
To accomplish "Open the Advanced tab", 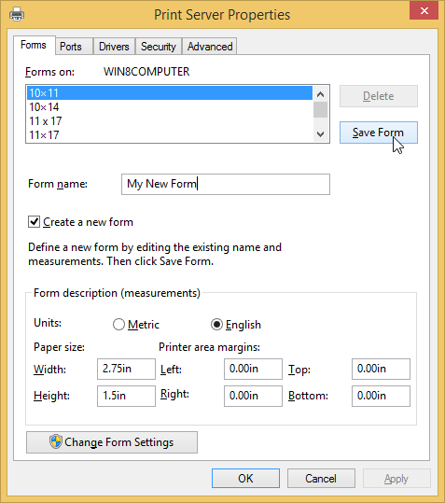I will [x=210, y=47].
